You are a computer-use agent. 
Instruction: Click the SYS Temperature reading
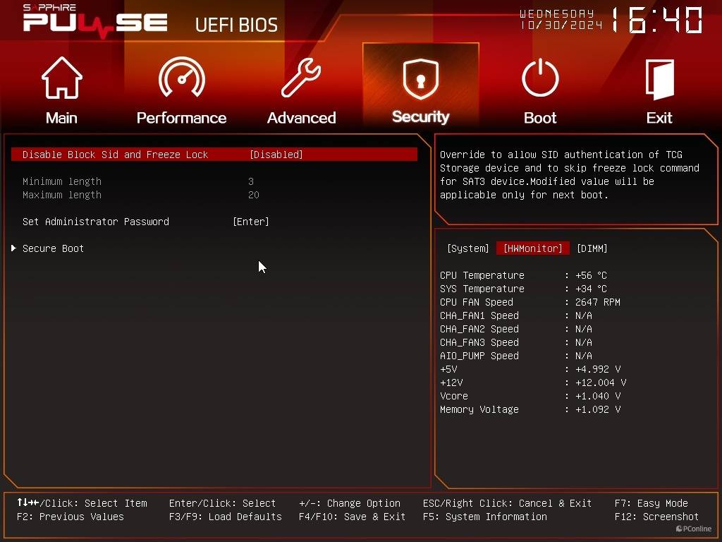[x=592, y=289]
